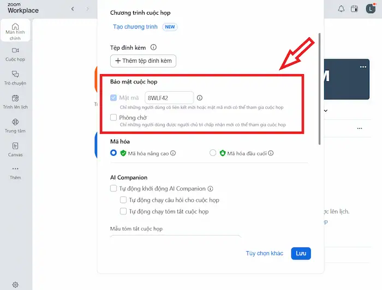Select Mã hóa đầu cuối encryption
Image resolution: width=382 pixels, height=290 pixels.
click(x=213, y=153)
